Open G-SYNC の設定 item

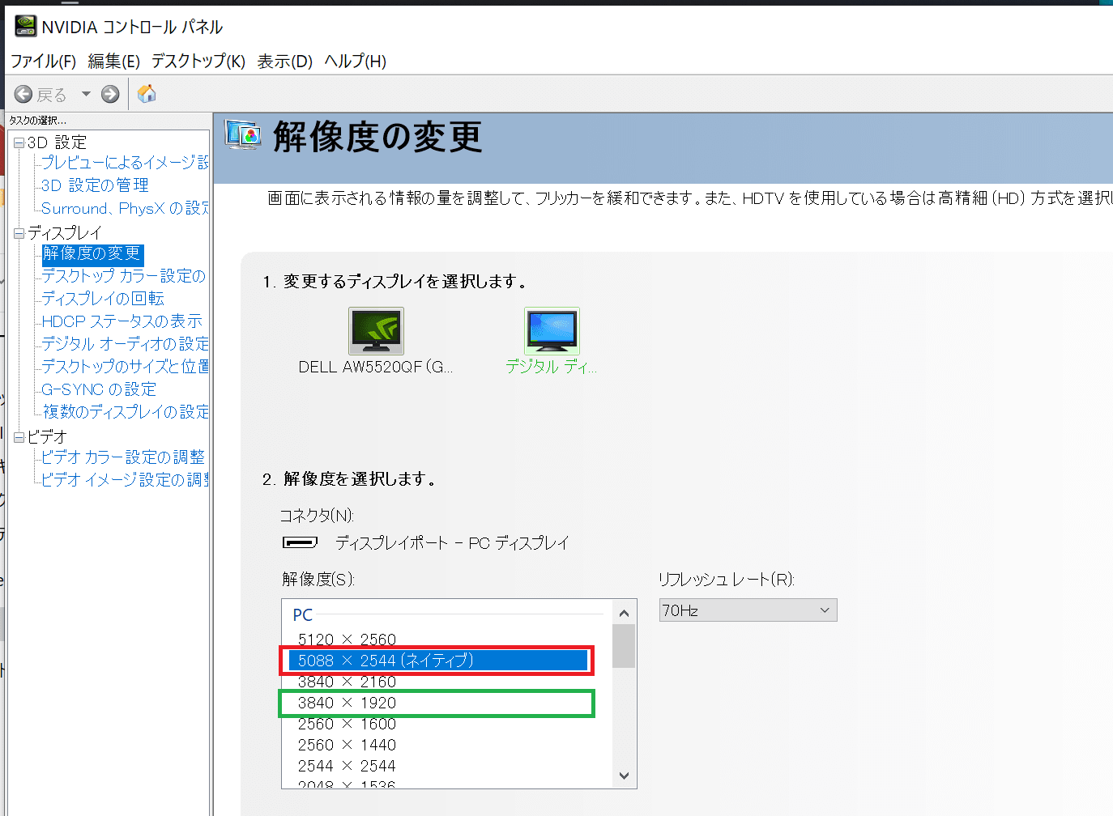(x=99, y=389)
